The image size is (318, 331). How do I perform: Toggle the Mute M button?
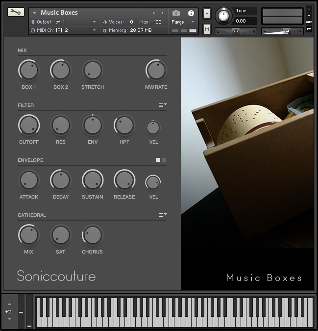207,29
